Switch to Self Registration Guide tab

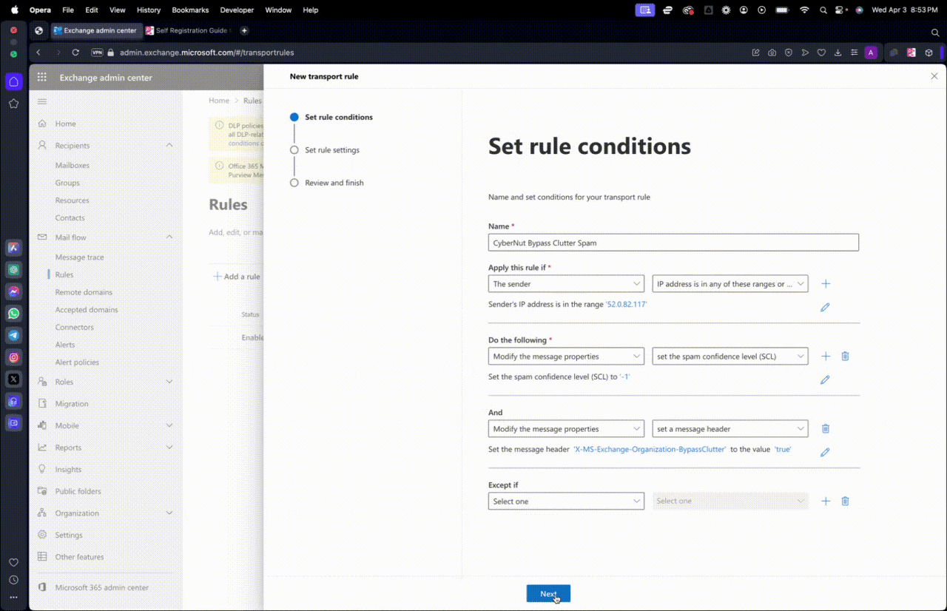click(189, 30)
